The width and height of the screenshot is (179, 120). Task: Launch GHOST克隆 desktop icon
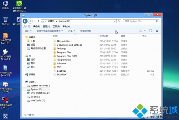coord(5,55)
